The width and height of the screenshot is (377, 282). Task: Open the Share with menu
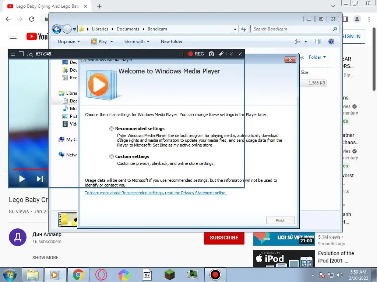(x=137, y=41)
